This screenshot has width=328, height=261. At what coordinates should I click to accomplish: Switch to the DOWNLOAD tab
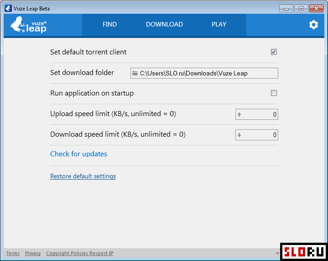coord(164,24)
